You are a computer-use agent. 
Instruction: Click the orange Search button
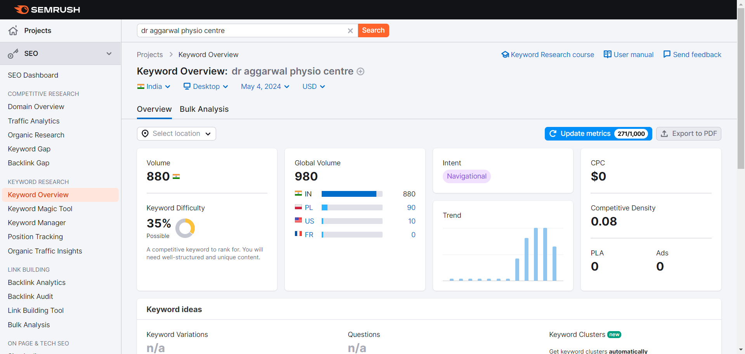[x=373, y=30]
